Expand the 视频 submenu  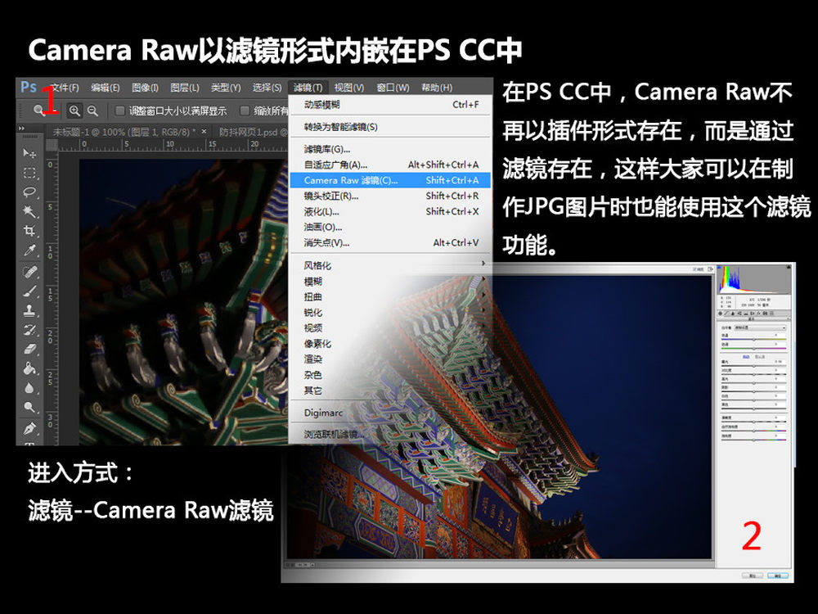[x=389, y=328]
